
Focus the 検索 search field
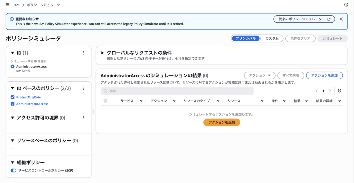177,91
